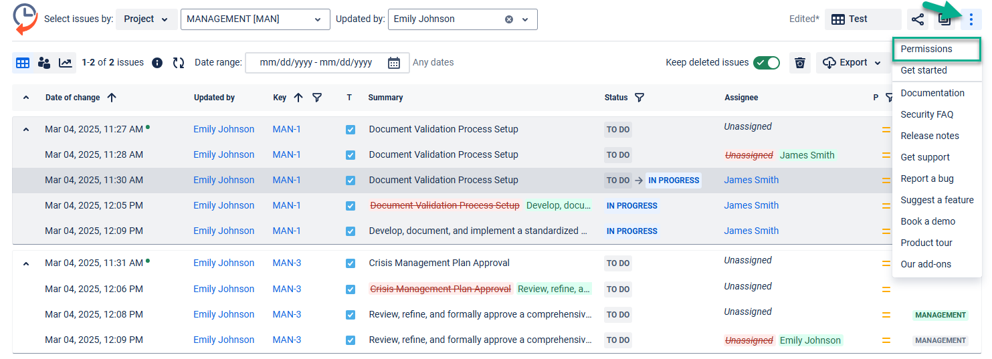Open the three-dot more options menu
The image size is (992, 359).
tap(971, 19)
